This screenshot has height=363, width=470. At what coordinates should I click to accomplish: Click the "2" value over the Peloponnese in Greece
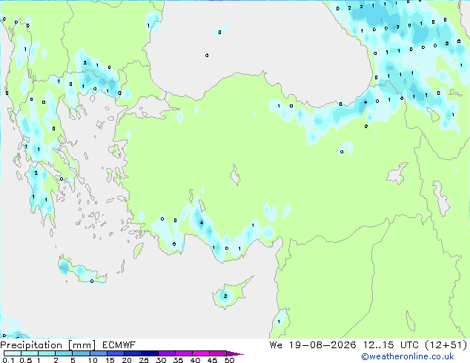(x=36, y=173)
